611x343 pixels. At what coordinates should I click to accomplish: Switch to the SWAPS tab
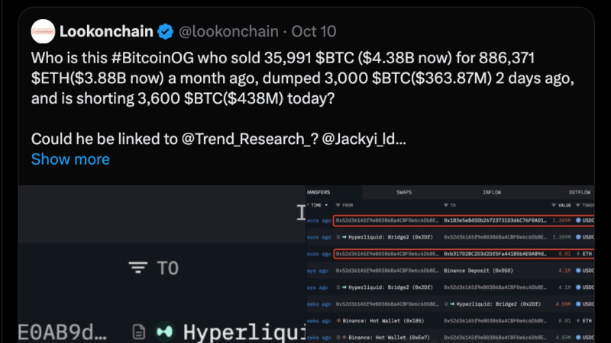pyautogui.click(x=404, y=192)
